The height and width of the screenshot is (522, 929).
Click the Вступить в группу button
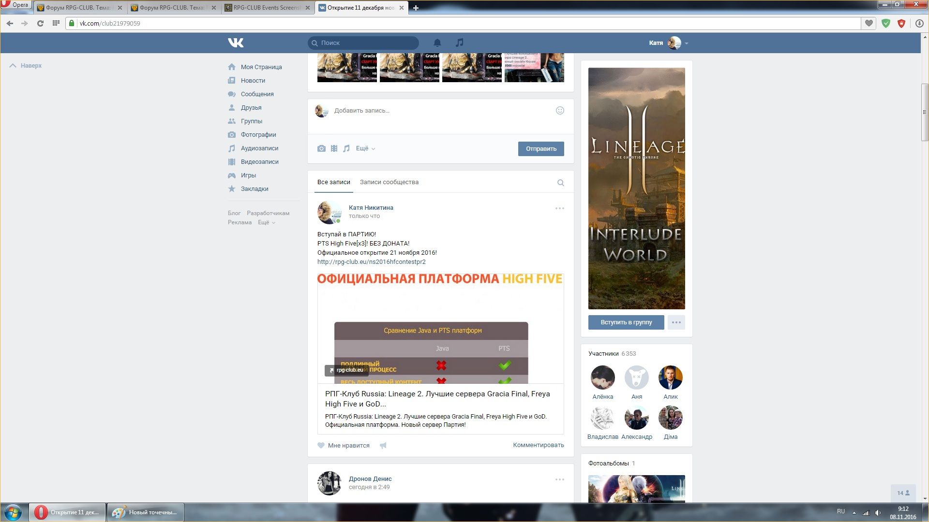pos(626,322)
